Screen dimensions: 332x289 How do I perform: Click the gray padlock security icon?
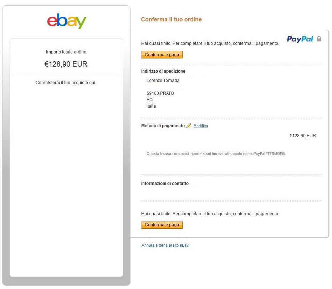[x=319, y=39]
